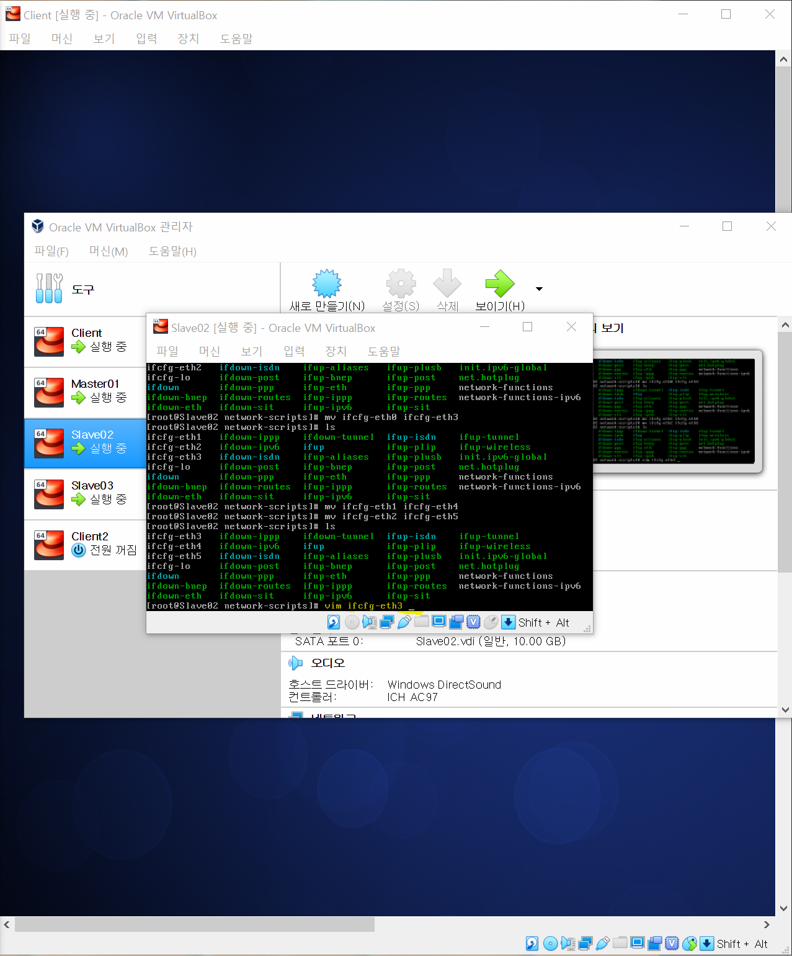Open 보기 menu in Slave02 window
The image size is (792, 956).
(252, 351)
